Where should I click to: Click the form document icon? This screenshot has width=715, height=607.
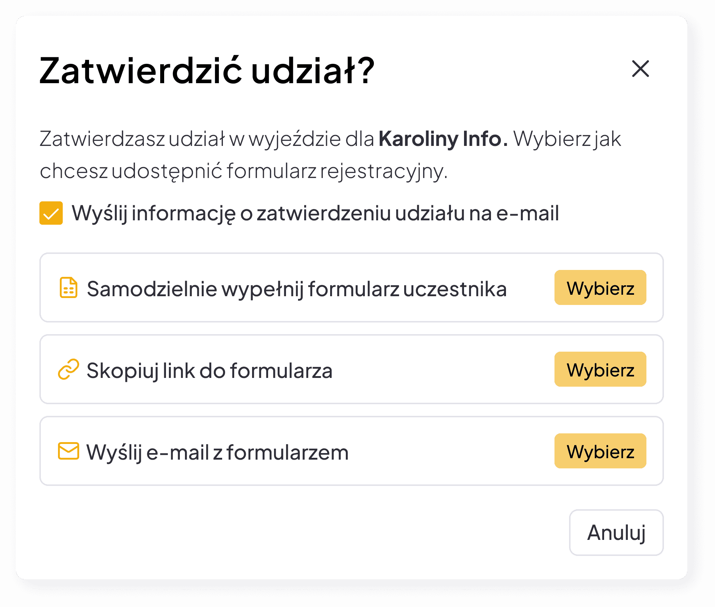pyautogui.click(x=68, y=288)
